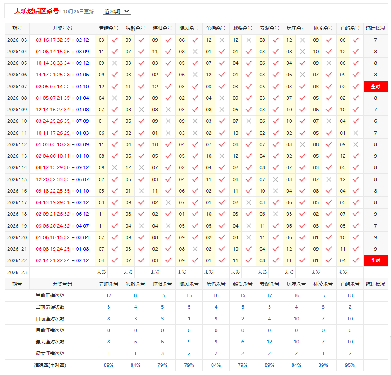Viewport: 391px width, 375px height.
Task: Click the red 全对 badge for 2026122
Action: [375, 260]
